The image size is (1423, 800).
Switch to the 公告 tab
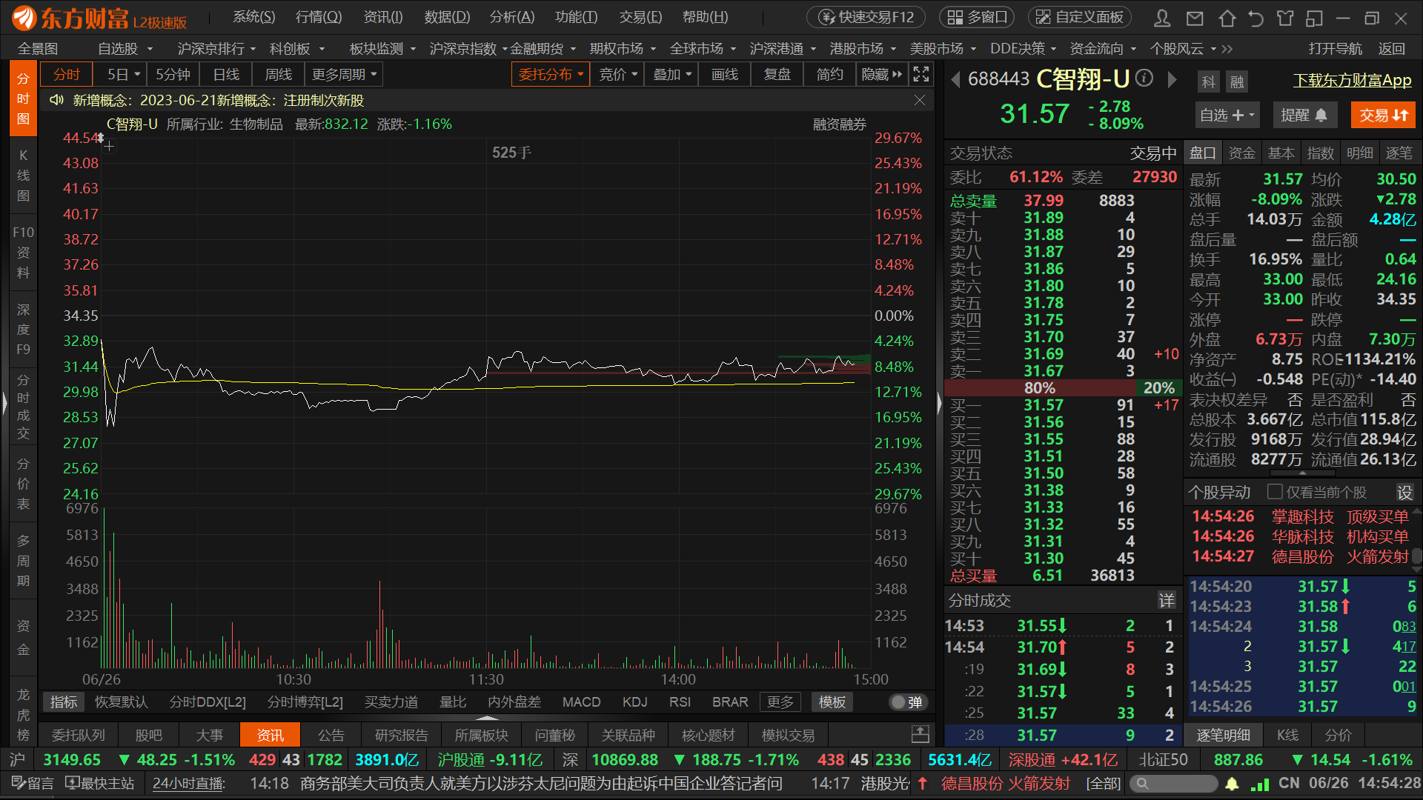(331, 735)
